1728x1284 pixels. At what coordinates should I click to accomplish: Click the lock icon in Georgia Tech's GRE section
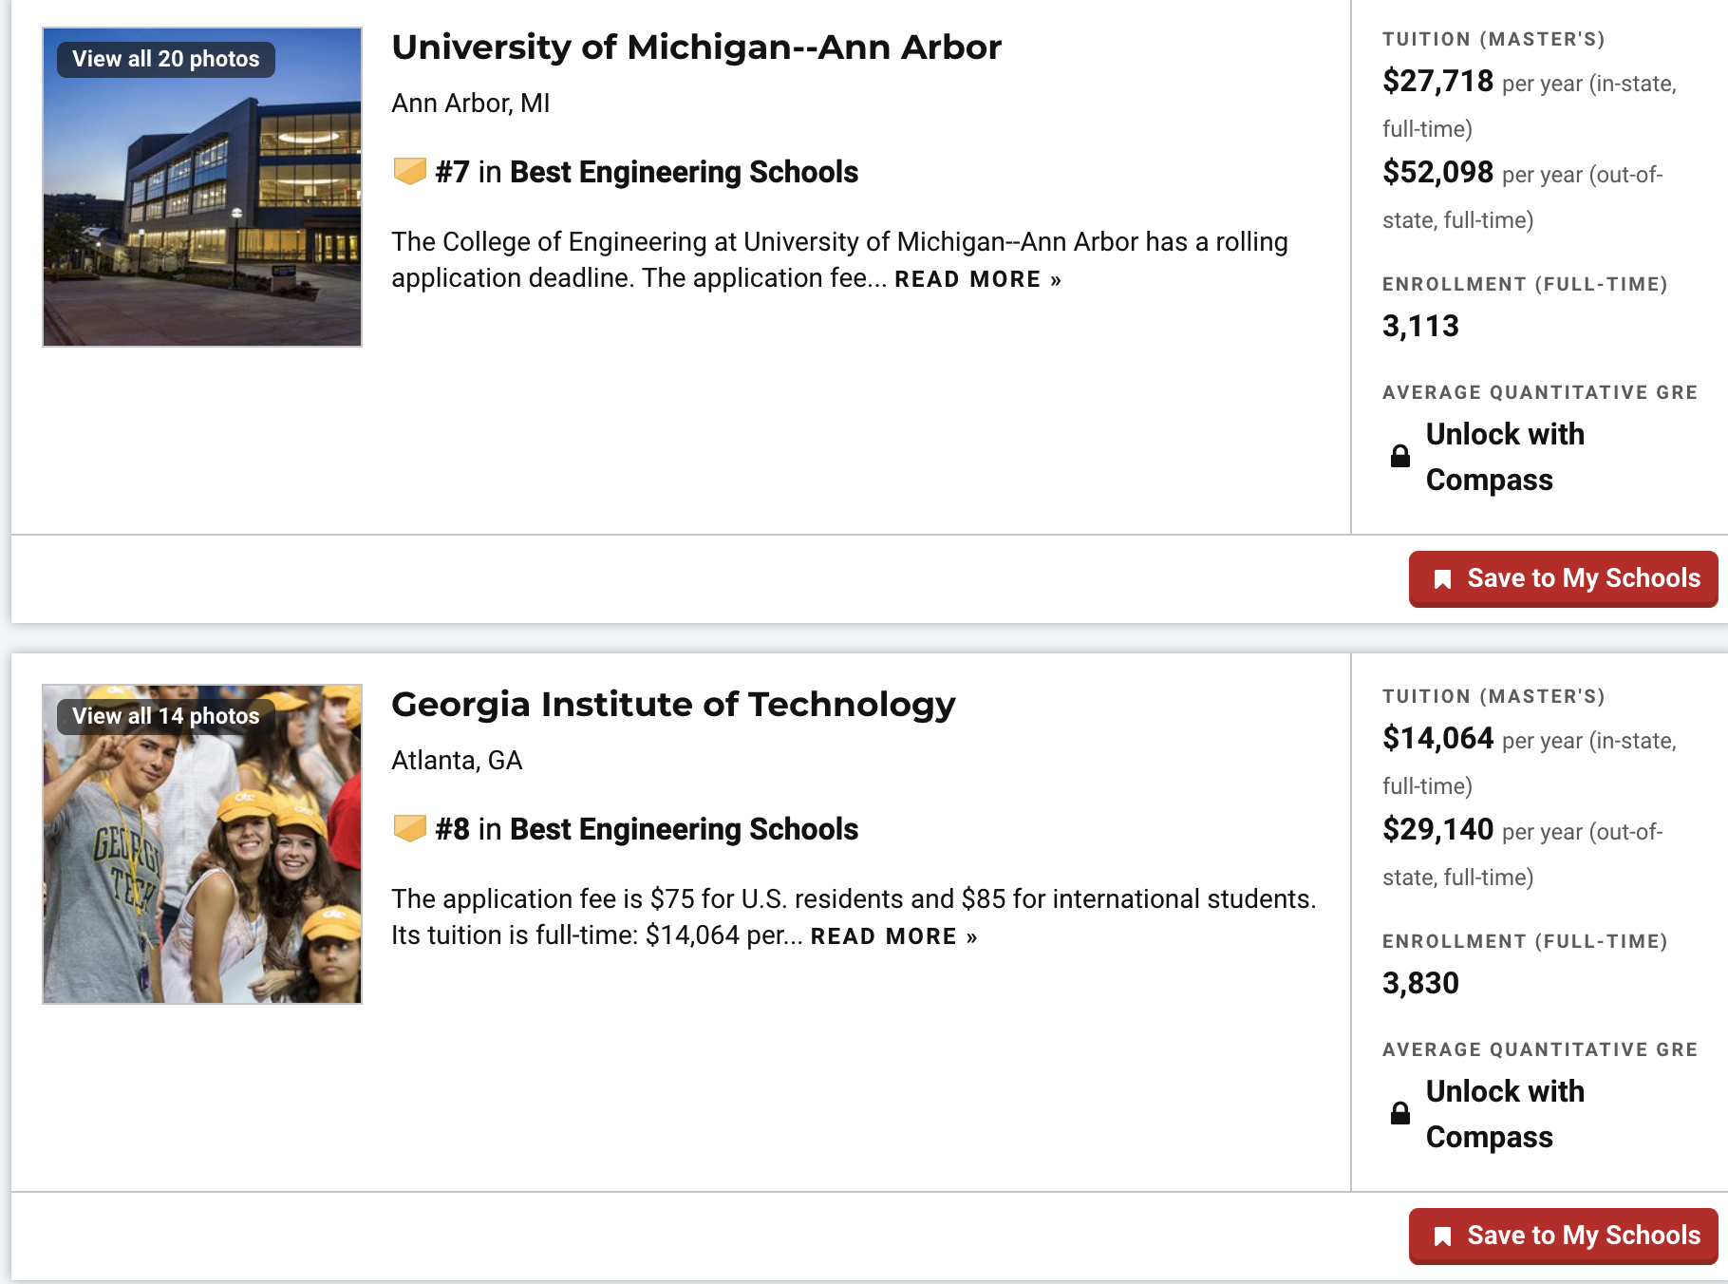coord(1400,1113)
